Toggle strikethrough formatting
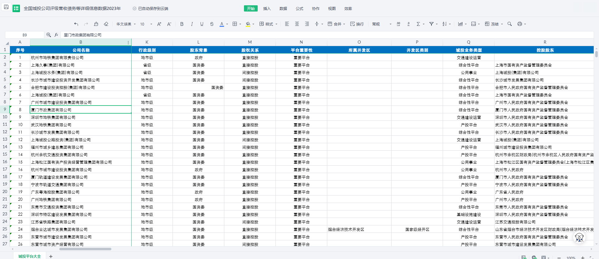The height and width of the screenshot is (259, 599). 212,24
